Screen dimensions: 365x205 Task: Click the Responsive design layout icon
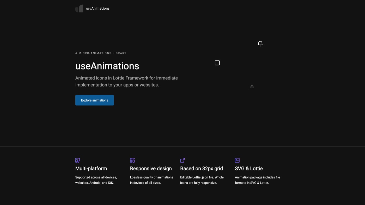coord(132,160)
